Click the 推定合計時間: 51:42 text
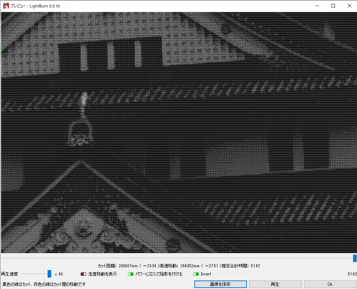This screenshot has width=357, height=289. pyautogui.click(x=240, y=266)
